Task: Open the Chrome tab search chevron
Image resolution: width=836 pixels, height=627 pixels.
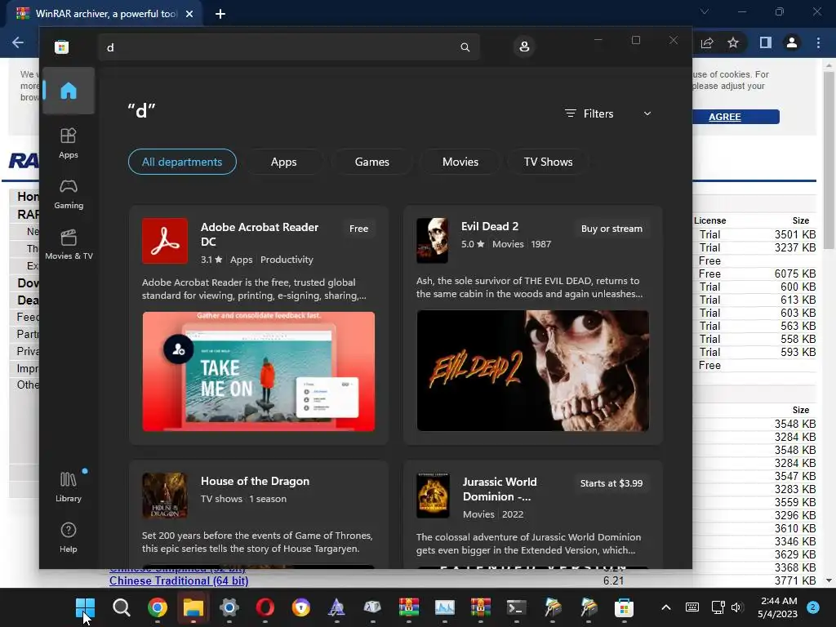Action: coord(705,11)
